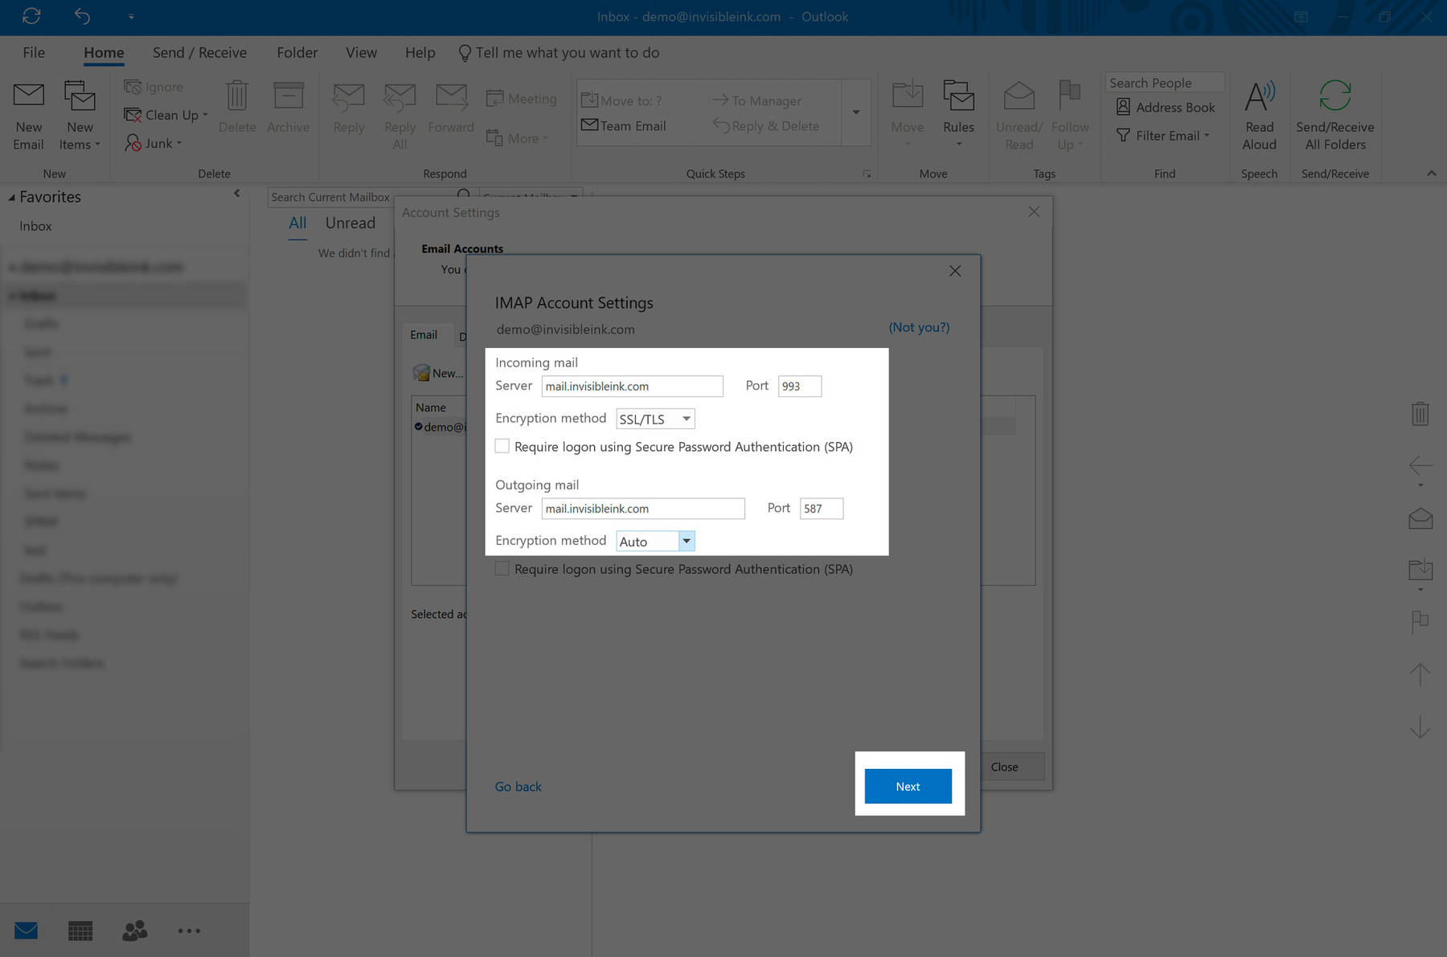Click the Search People field
Viewport: 1447px width, 957px height.
point(1164,83)
